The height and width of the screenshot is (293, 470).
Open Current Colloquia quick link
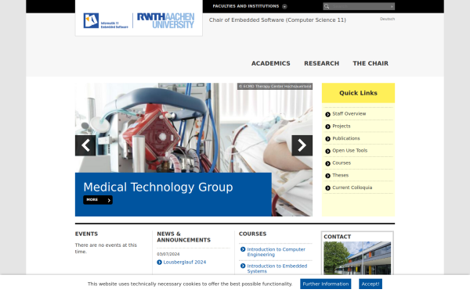tap(352, 188)
